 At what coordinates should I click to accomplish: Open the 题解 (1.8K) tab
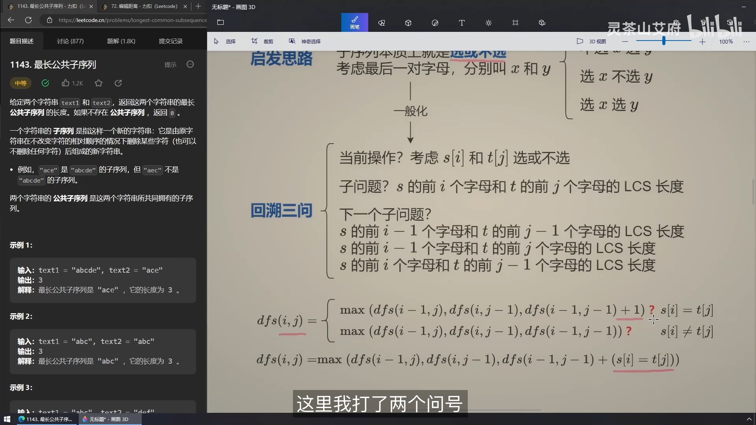121,41
